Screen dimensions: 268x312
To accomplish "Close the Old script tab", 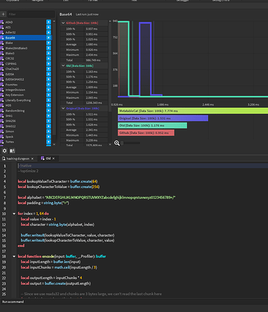I will [54, 158].
